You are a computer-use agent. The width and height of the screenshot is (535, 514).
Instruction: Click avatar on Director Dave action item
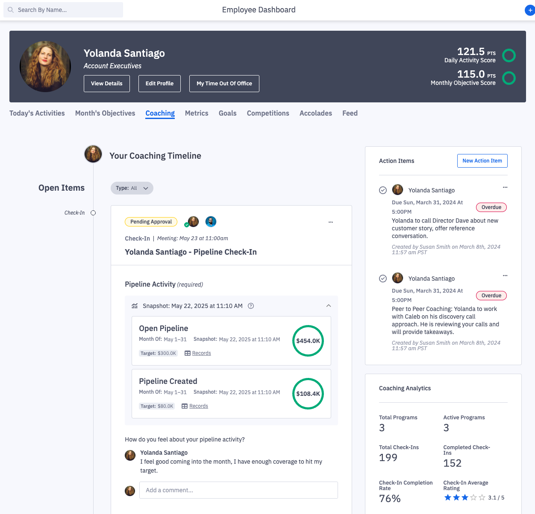click(x=398, y=189)
